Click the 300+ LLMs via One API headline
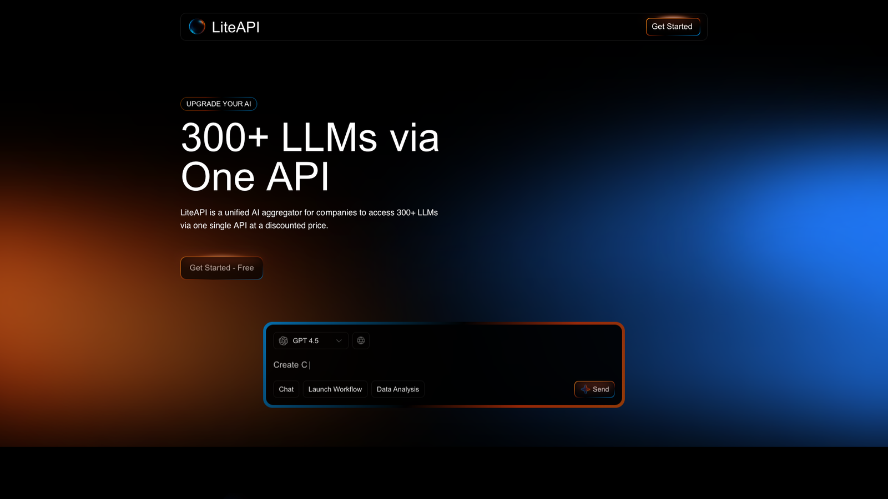The height and width of the screenshot is (499, 888). 310,157
